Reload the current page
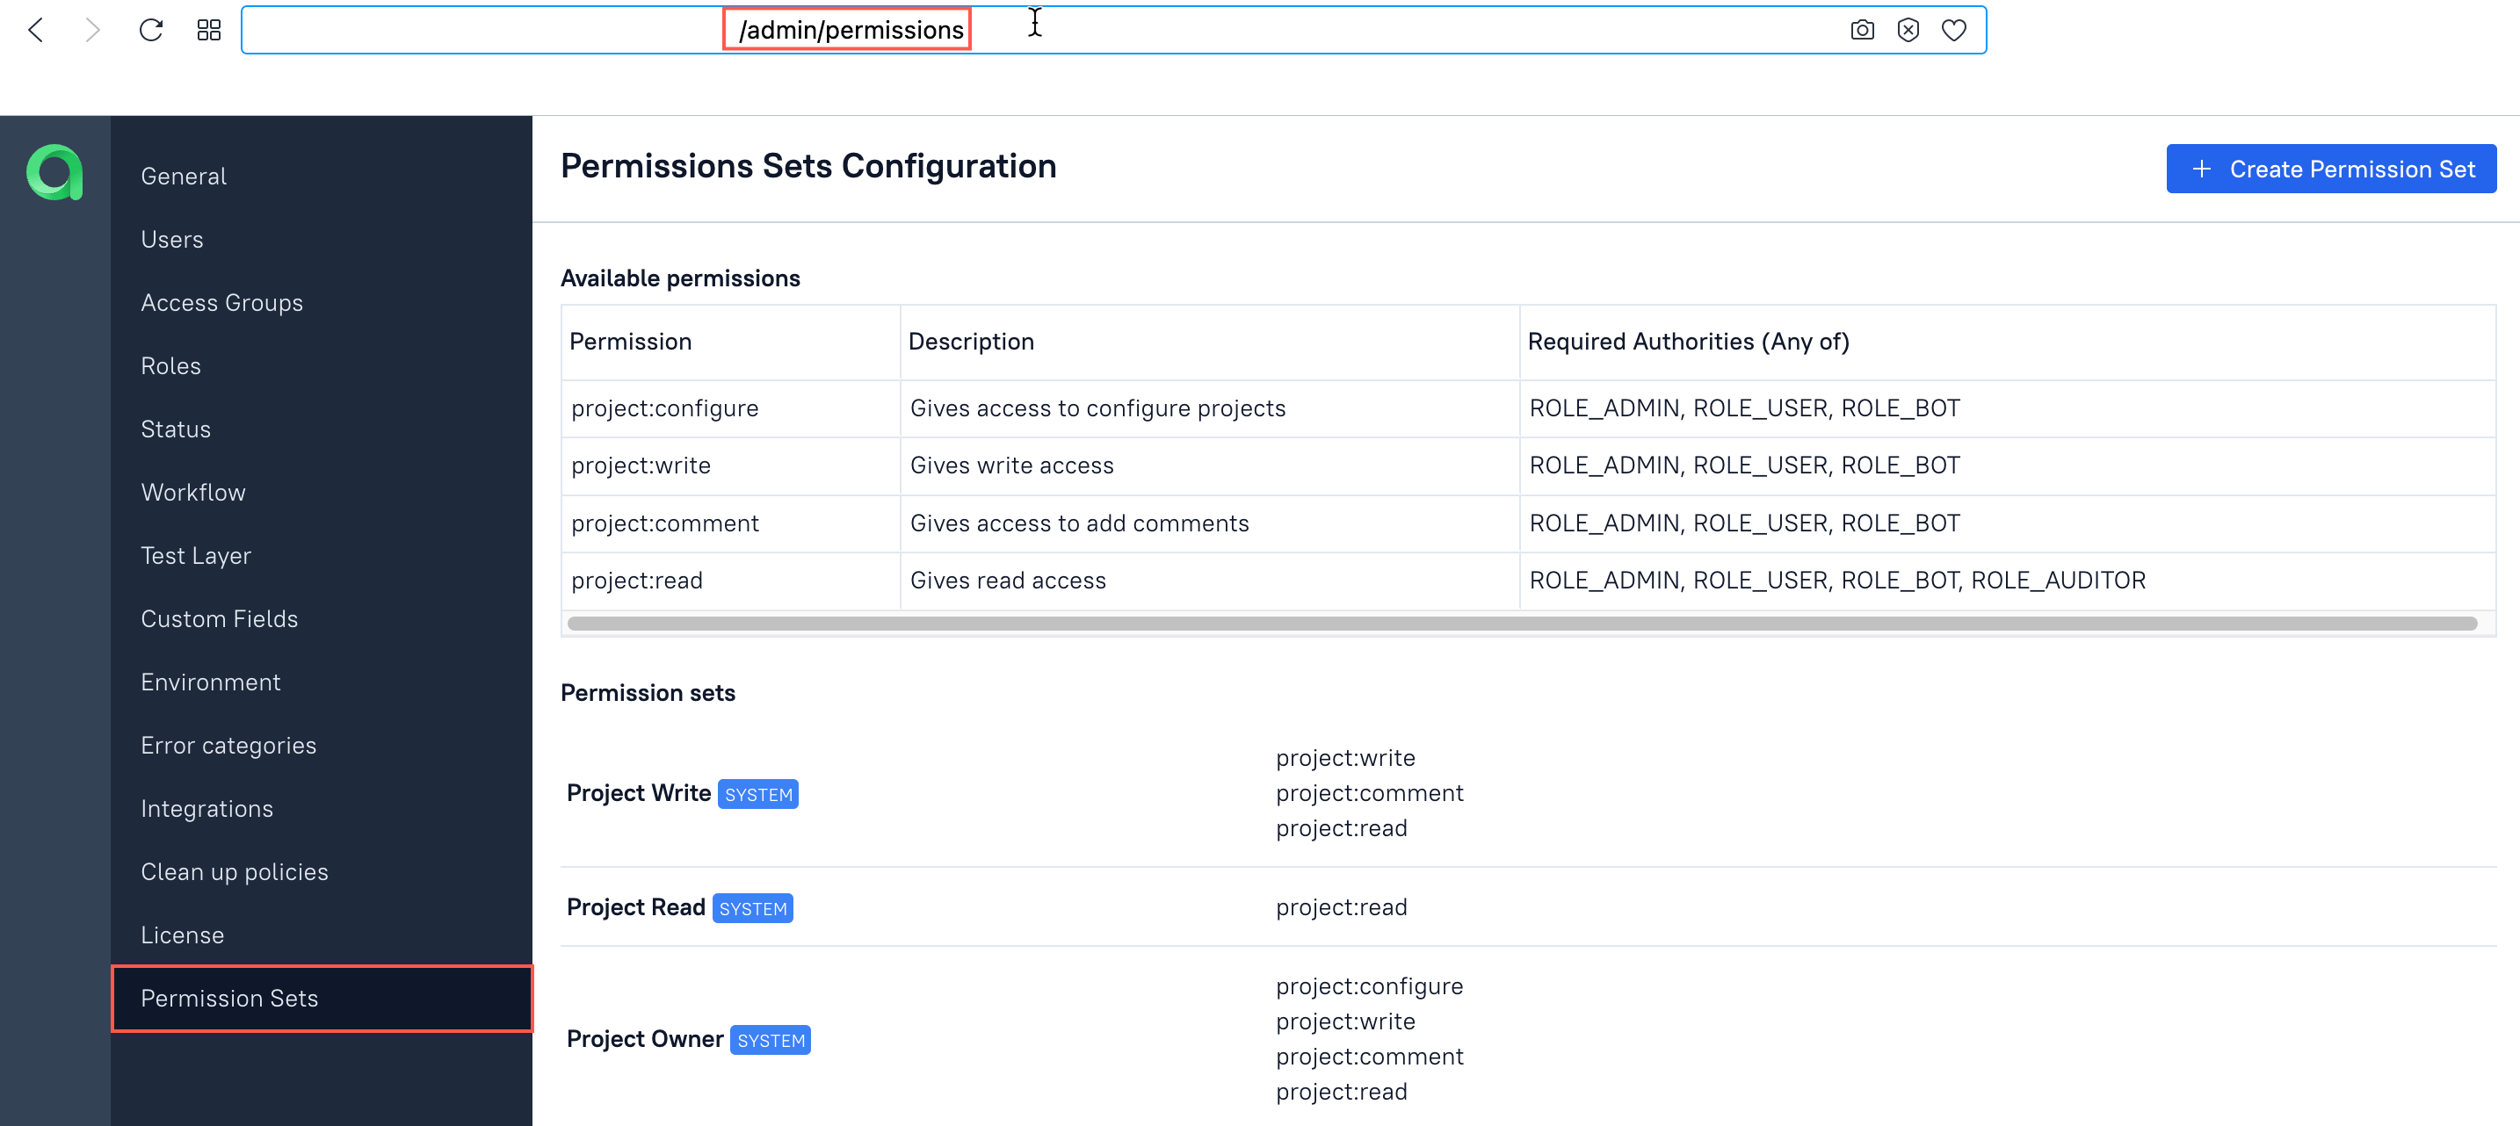 click(150, 31)
